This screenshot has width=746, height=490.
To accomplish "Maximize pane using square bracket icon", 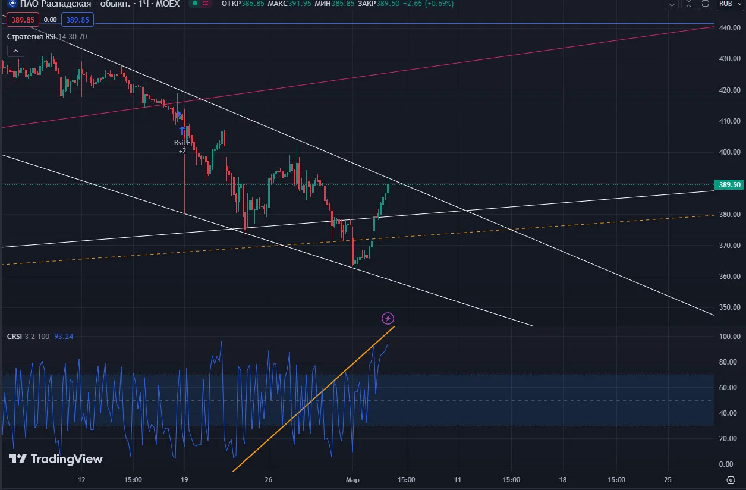I will click(705, 4).
